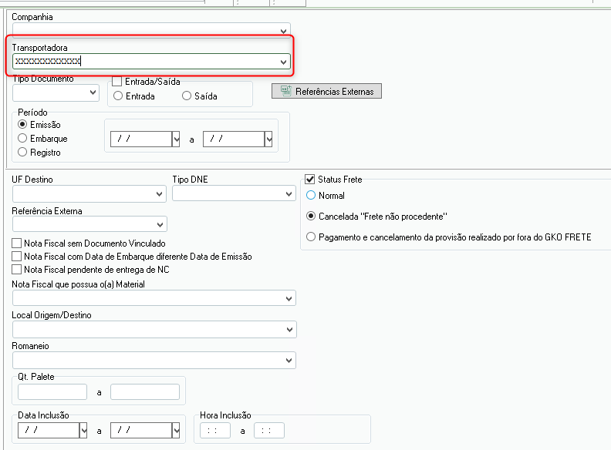Click the first Qt. Palete input field

tap(52, 392)
